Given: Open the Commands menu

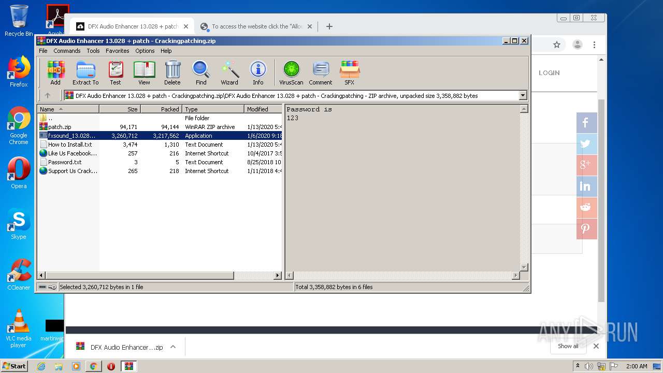Looking at the screenshot, I should (x=67, y=51).
